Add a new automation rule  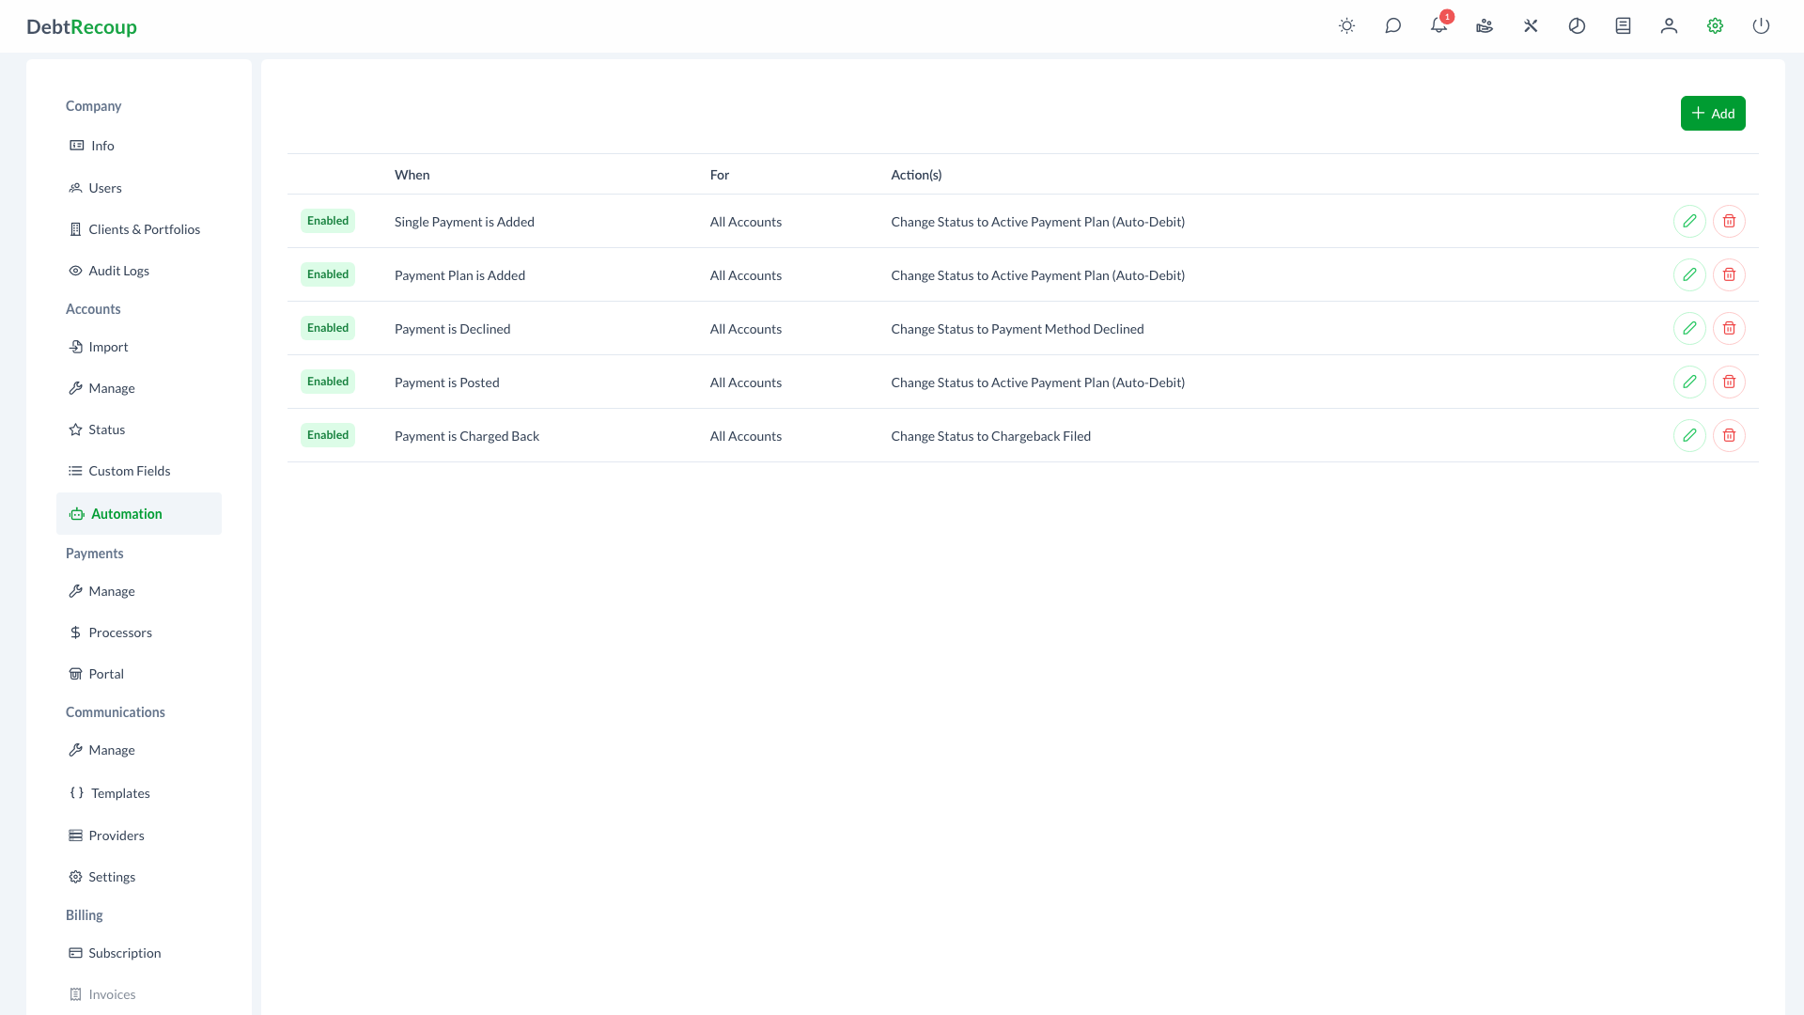pos(1712,114)
